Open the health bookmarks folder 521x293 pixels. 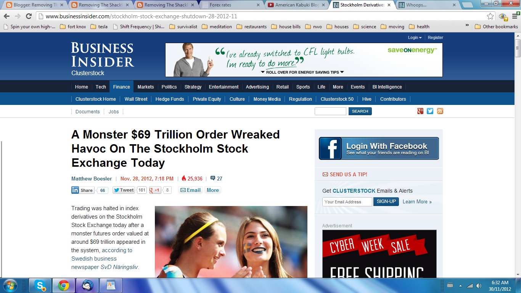click(419, 27)
